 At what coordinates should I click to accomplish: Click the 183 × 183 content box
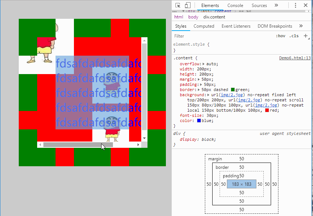click(x=242, y=184)
